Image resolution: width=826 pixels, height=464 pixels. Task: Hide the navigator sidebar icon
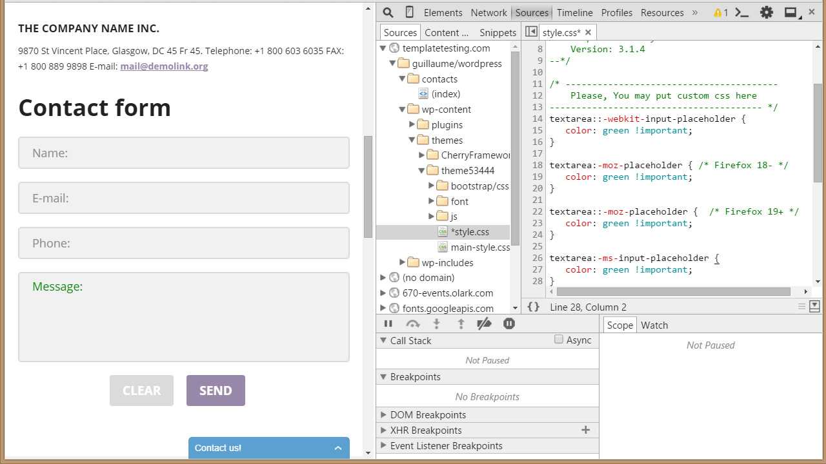531,32
